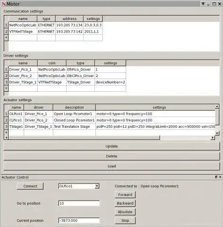Select the VTFNetTStage name cell in communication table
The width and height of the screenshot is (223, 227).
click(x=23, y=32)
